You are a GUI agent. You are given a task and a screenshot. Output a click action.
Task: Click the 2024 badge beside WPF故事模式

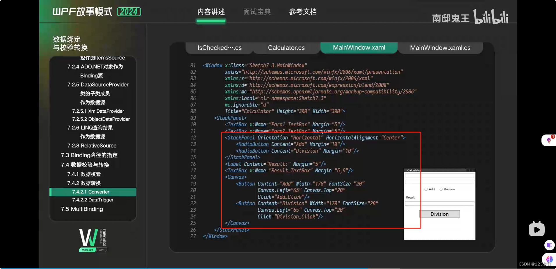(x=129, y=12)
